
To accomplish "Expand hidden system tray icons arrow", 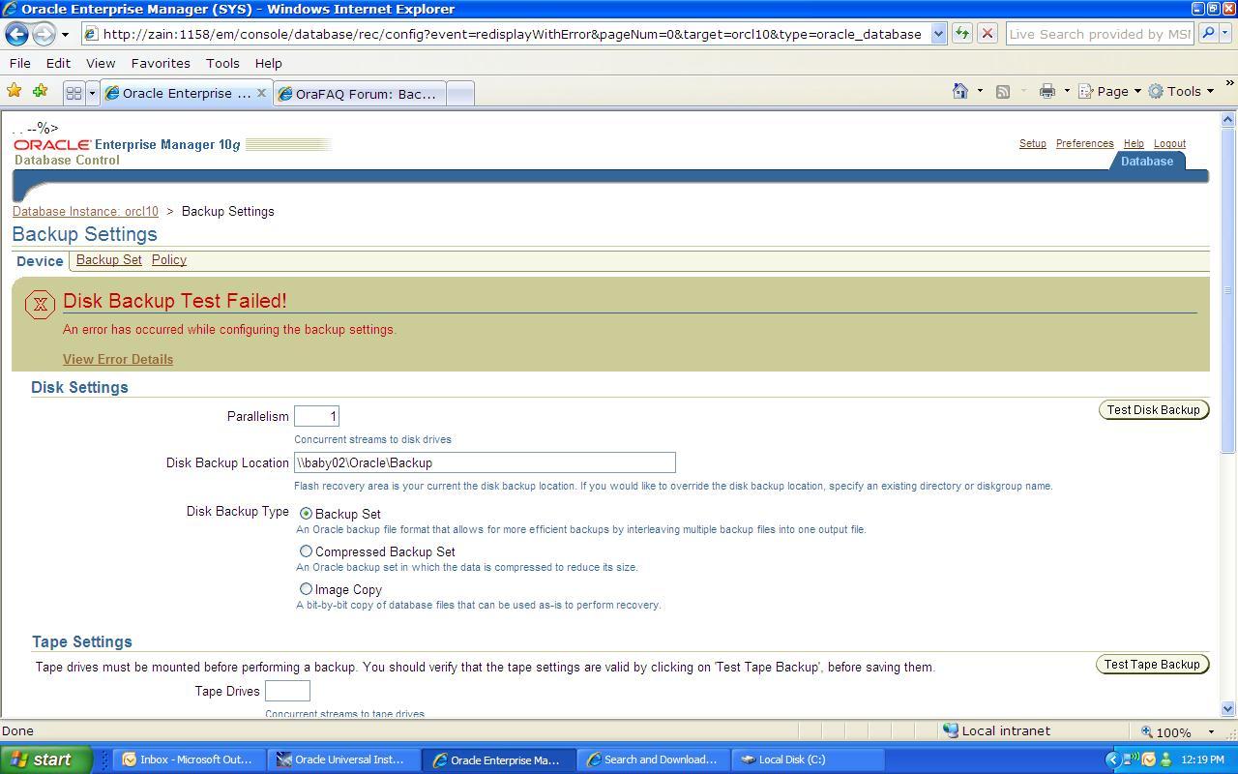I will coord(1112,759).
